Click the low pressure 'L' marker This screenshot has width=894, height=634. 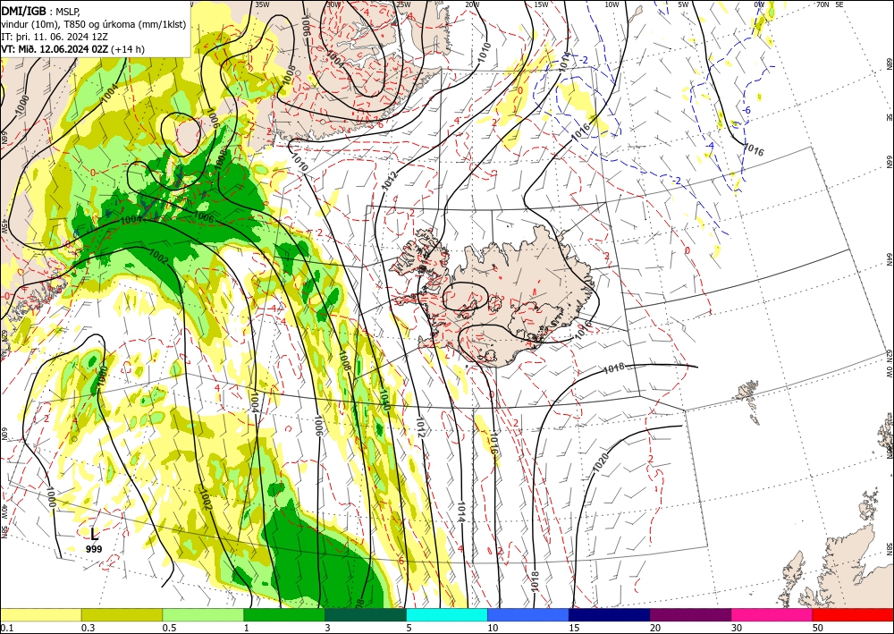(94, 534)
